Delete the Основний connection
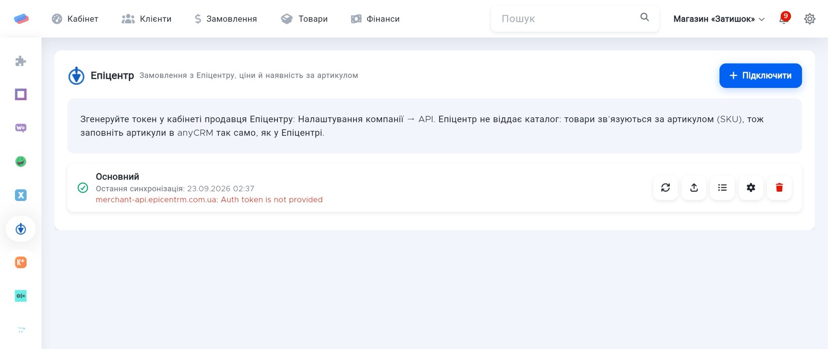This screenshot has height=349, width=828. tap(779, 188)
